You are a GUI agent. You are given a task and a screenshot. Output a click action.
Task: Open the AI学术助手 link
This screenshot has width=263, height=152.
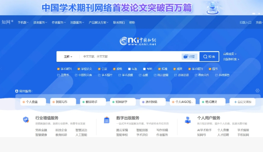[x=204, y=130]
